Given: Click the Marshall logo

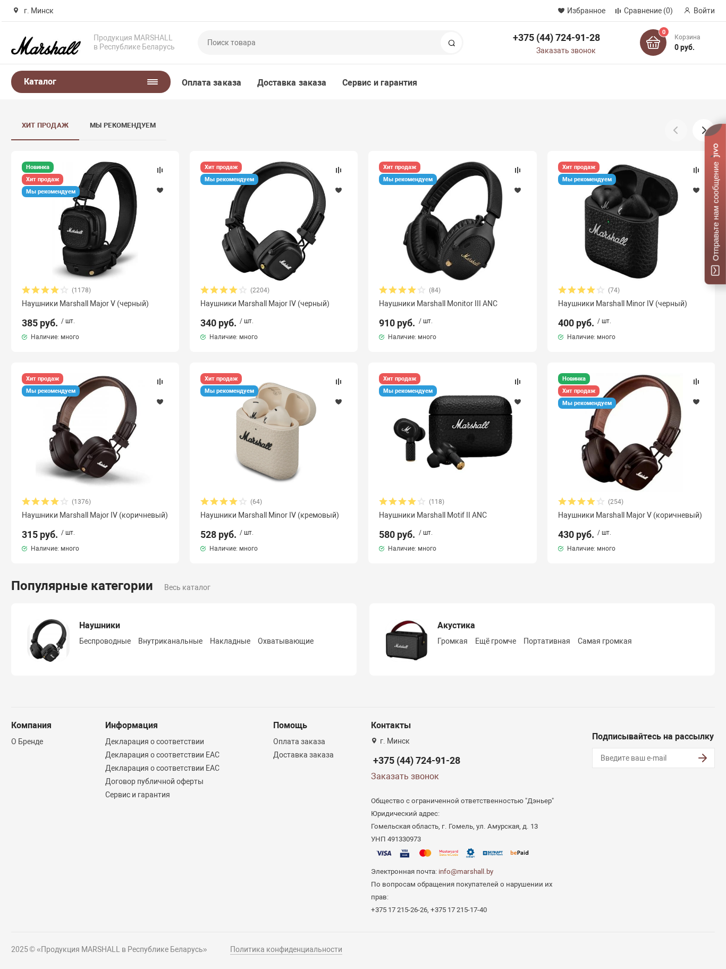Looking at the screenshot, I should pyautogui.click(x=46, y=46).
